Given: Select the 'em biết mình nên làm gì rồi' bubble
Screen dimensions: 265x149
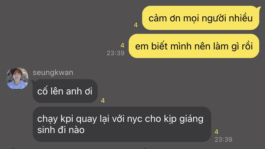Looking at the screenshot, I should tap(194, 46).
